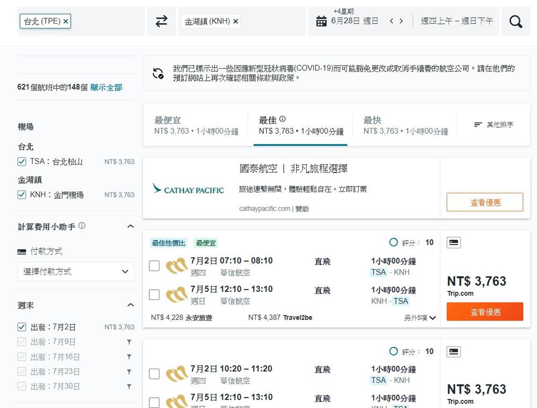This screenshot has width=537, height=408.
Task: Click Cathay Pacific logo in ad
Action: (x=188, y=189)
